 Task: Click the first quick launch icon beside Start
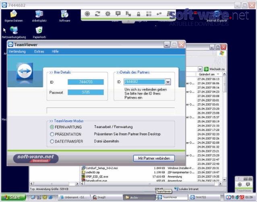33,197
